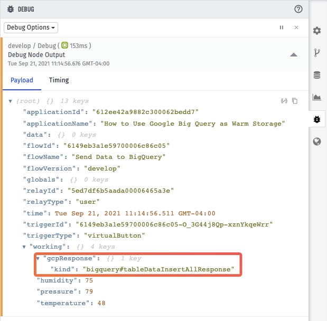The image size is (327, 321).
Task: Click the flowVersion value "develop"
Action: coord(102,168)
